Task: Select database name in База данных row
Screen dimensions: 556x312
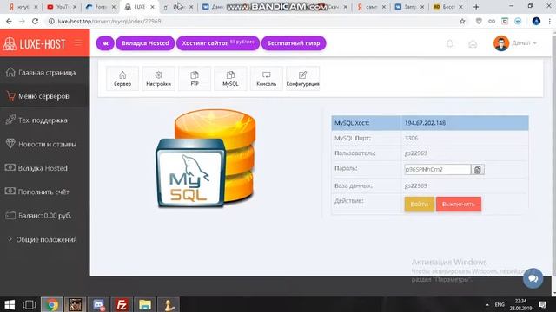Action: [415, 185]
